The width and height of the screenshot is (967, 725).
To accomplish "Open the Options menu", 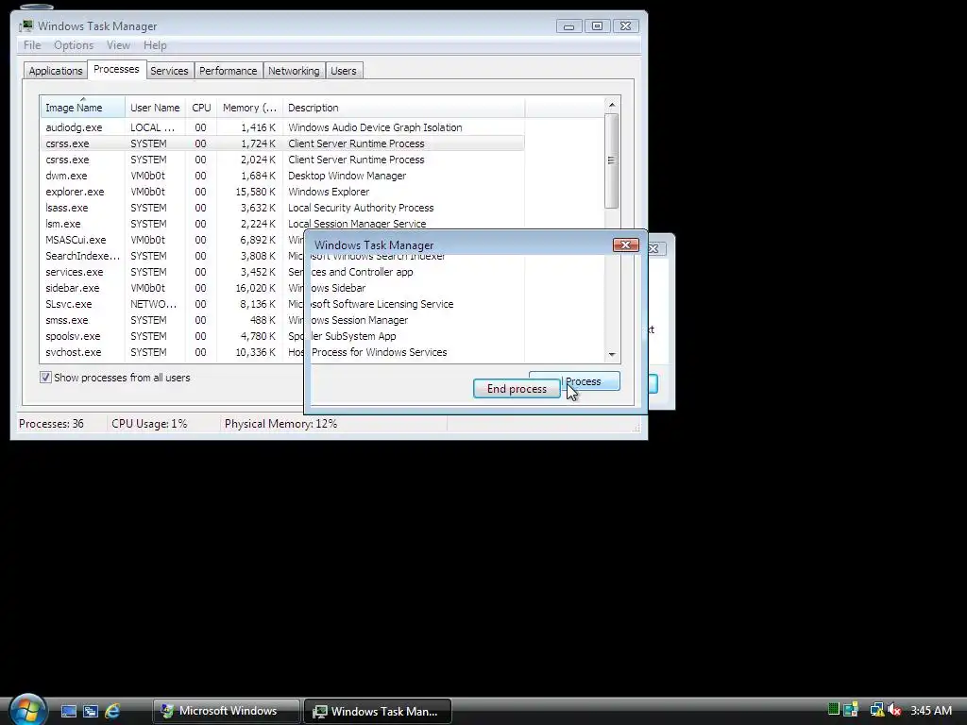I will [74, 45].
